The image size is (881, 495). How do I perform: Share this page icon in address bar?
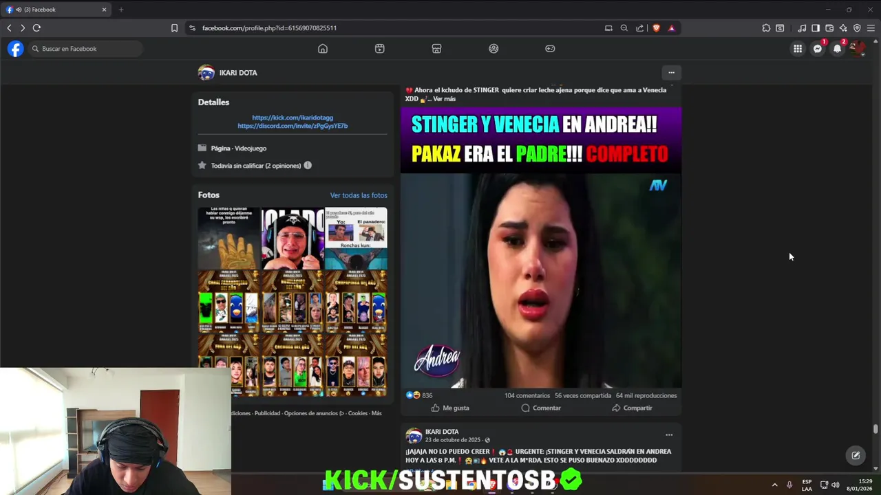[640, 28]
